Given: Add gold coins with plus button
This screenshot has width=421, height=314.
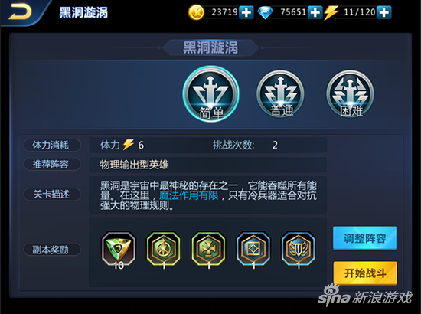Looking at the screenshot, I should point(246,12).
